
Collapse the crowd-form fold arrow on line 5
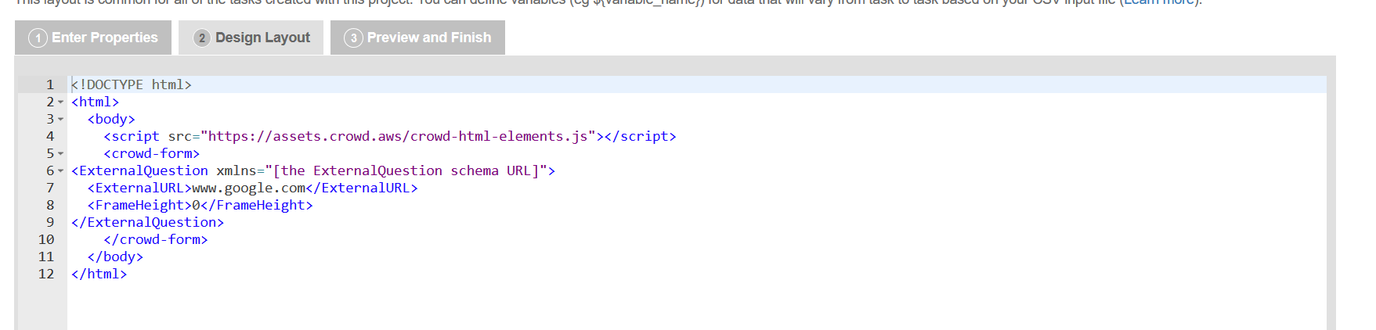coord(61,154)
